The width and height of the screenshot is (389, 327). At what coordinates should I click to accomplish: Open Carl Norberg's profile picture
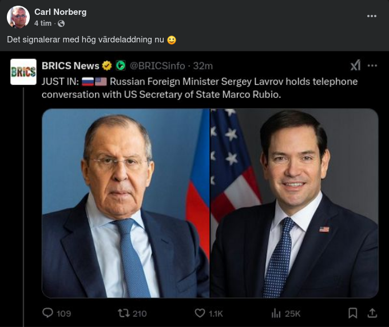(x=18, y=17)
